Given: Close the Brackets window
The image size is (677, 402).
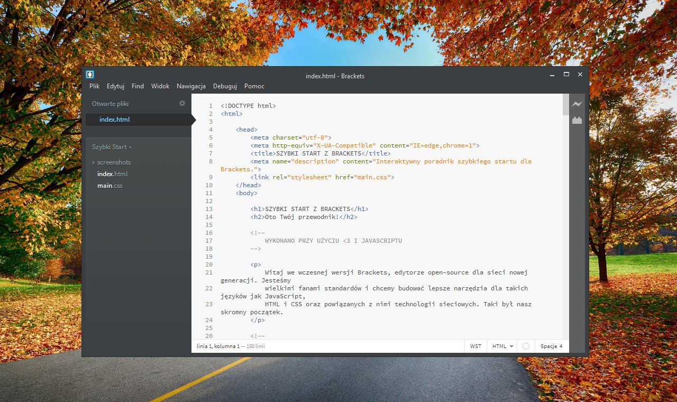Looking at the screenshot, I should click(x=580, y=75).
